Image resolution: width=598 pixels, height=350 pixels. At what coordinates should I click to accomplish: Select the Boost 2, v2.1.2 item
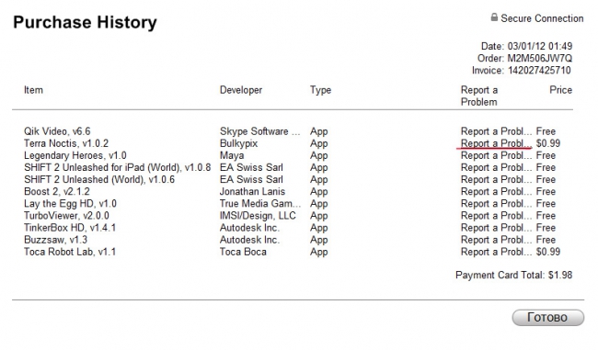(57, 192)
